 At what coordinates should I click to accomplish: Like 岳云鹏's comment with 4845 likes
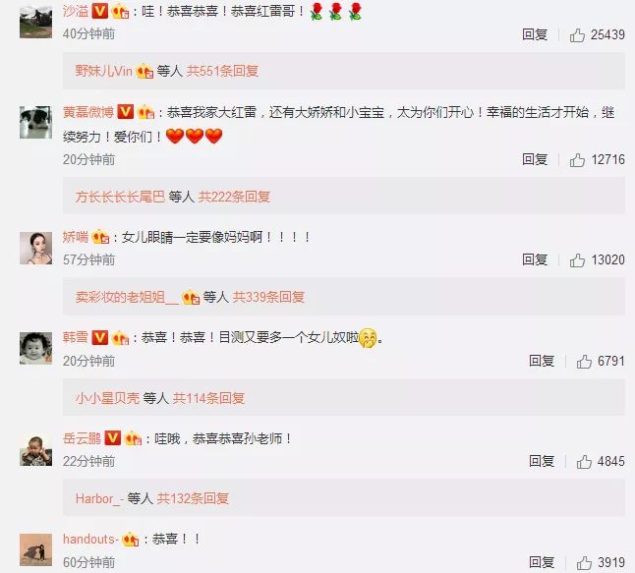click(584, 461)
